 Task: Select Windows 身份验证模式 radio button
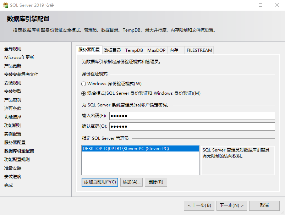(83, 84)
